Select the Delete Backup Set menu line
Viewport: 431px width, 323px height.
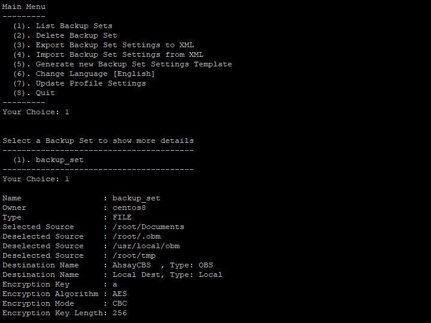pos(76,35)
